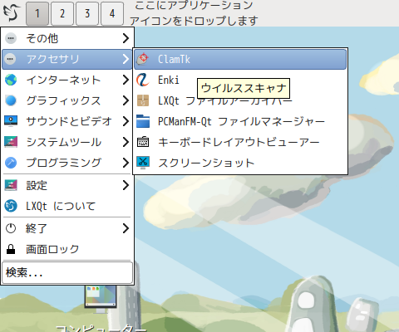Click the ClamTk virus scanner icon
Viewport: 399px width, 332px height.
point(143,59)
